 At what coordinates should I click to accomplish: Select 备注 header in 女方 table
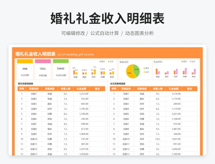(189, 89)
